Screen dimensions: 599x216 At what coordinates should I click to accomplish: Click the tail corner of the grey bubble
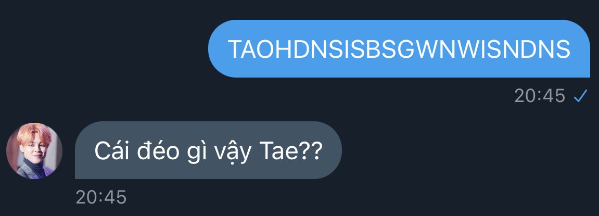coord(78,175)
